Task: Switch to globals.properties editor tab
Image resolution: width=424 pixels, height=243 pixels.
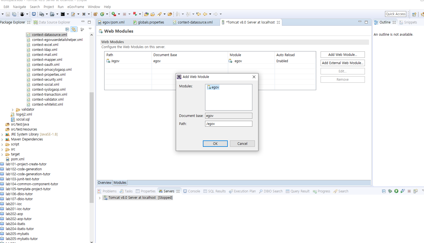Action: click(149, 22)
